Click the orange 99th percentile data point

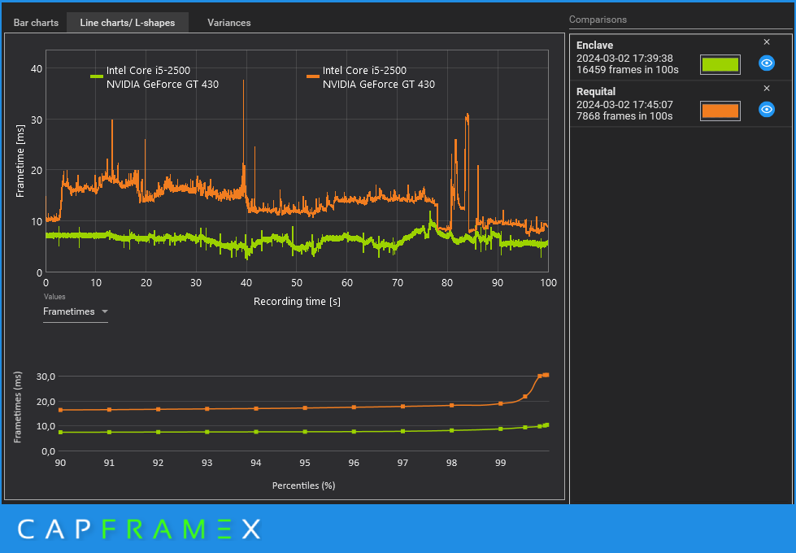(501, 403)
